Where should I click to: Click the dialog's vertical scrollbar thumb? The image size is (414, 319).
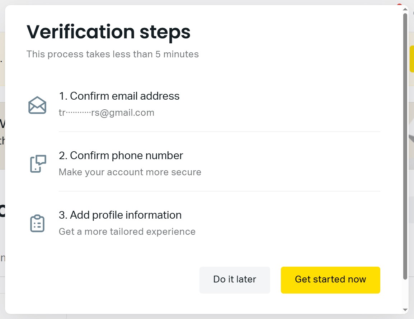(x=405, y=143)
